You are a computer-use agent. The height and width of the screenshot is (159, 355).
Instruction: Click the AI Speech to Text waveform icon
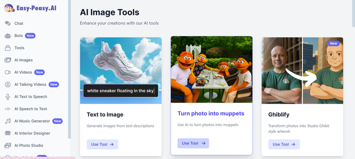[x=8, y=109]
